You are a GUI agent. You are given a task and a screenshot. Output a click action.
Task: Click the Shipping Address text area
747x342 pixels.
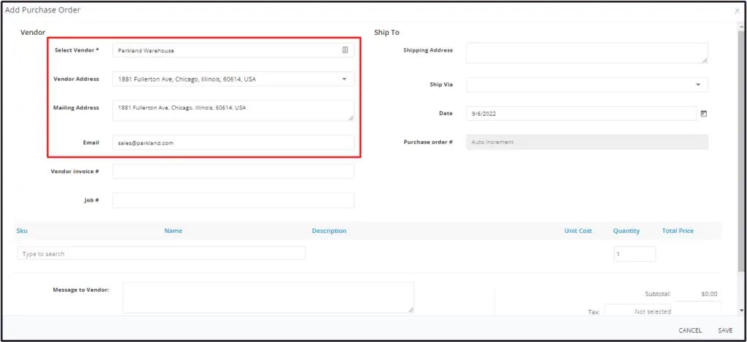587,52
